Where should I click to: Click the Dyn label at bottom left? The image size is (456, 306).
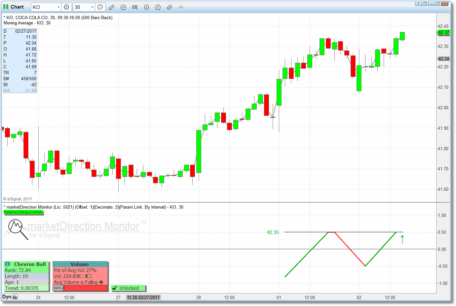[x=7, y=297]
